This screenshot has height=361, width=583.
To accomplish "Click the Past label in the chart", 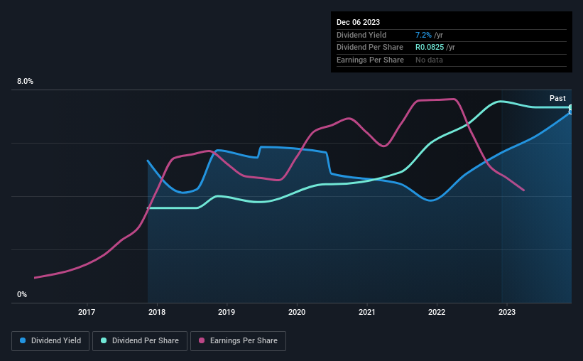I will point(557,98).
